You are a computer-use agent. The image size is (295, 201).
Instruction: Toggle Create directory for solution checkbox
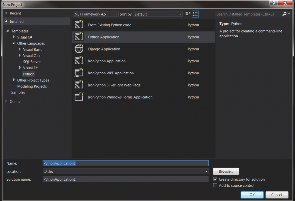coord(215,179)
